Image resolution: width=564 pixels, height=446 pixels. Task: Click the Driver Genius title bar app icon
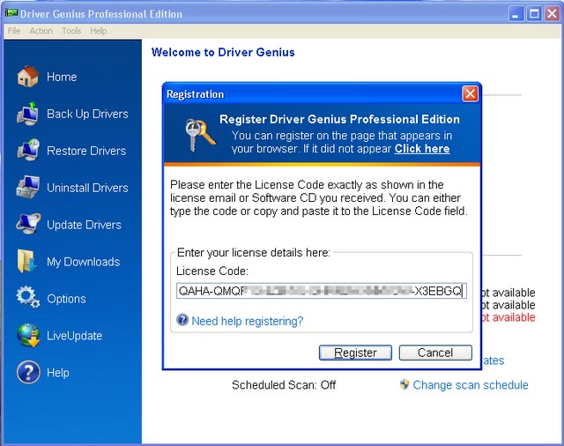(11, 13)
